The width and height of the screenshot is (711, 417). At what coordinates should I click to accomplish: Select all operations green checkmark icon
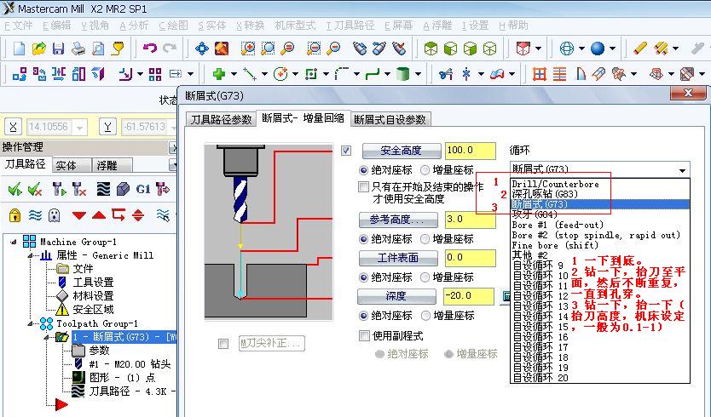pos(15,189)
